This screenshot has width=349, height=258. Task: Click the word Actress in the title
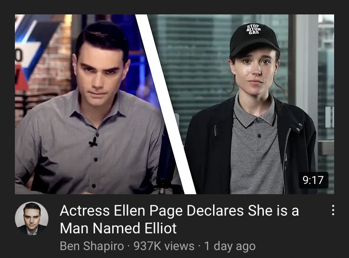point(85,210)
